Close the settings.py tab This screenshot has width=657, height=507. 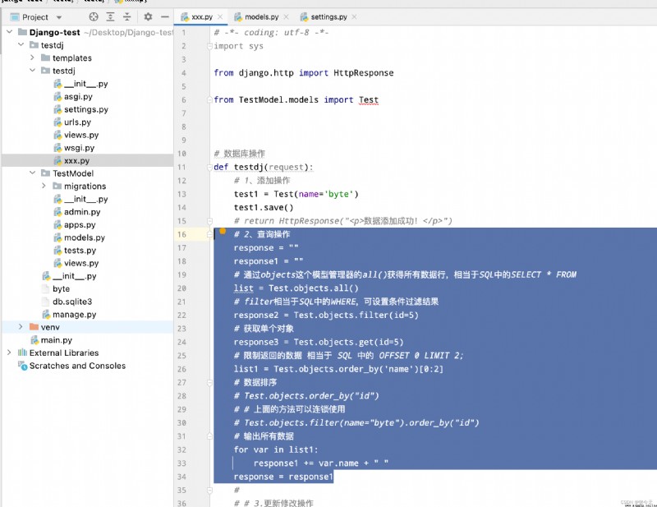pyautogui.click(x=355, y=16)
